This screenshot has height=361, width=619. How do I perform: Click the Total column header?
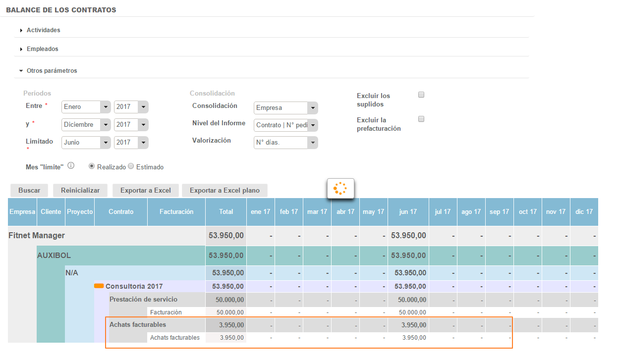coord(226,212)
